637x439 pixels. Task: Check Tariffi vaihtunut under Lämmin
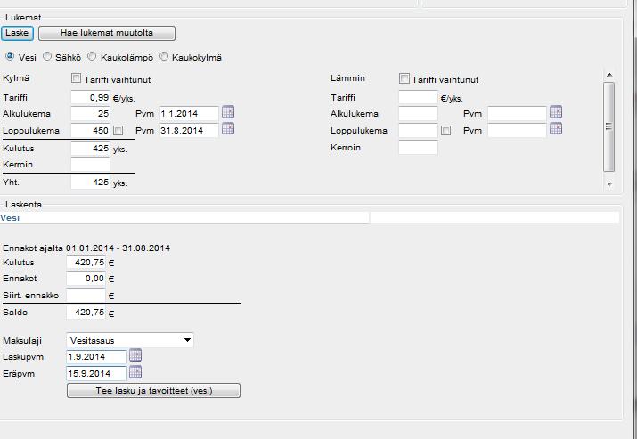point(404,78)
